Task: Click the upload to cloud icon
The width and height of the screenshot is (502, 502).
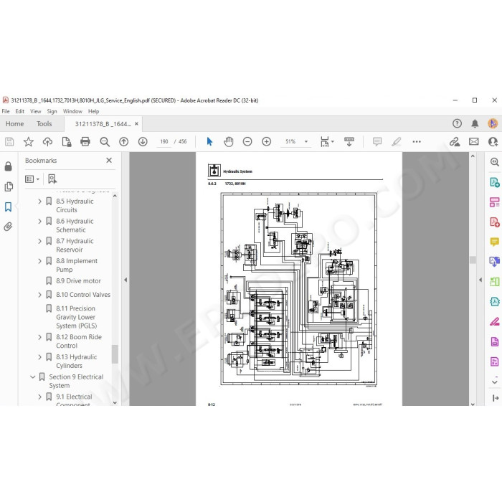Action: point(47,141)
